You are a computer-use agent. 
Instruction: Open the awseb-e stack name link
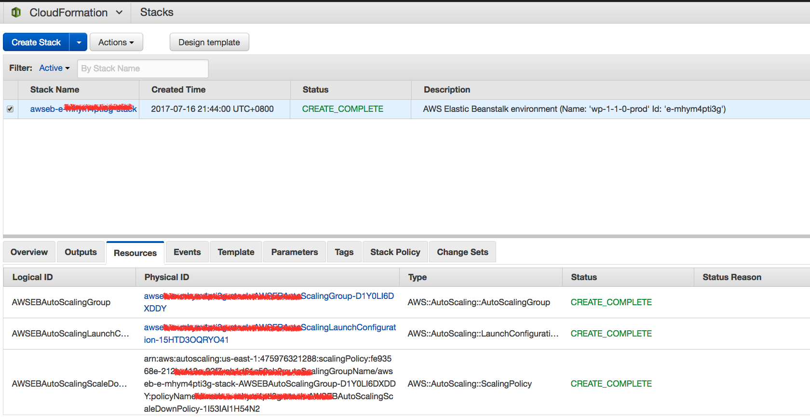pyautogui.click(x=83, y=109)
